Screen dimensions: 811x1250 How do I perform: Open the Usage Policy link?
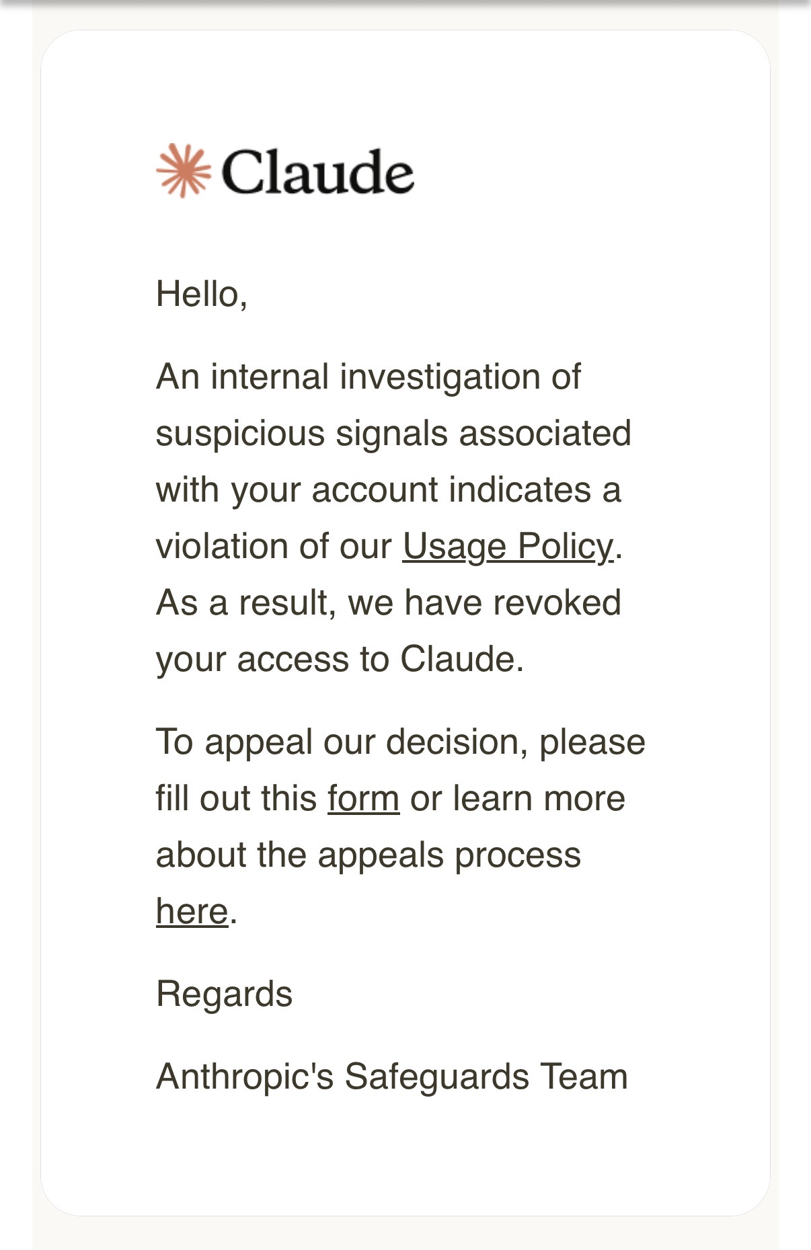click(x=508, y=546)
